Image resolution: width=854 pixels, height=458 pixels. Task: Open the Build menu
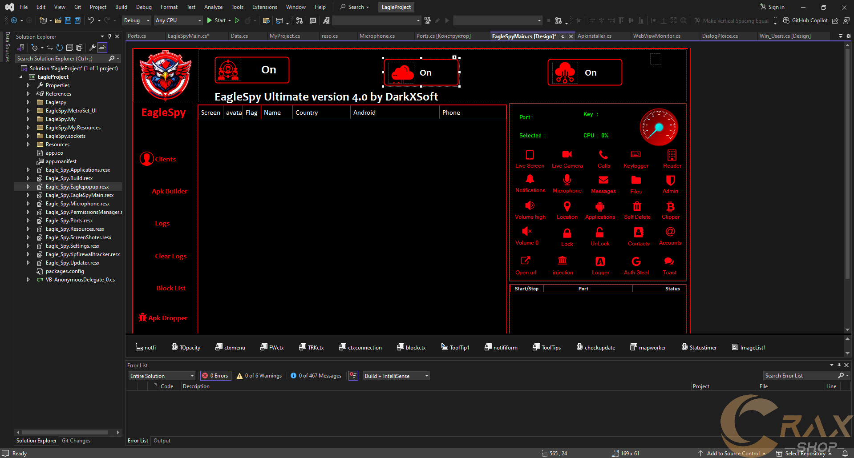click(121, 7)
